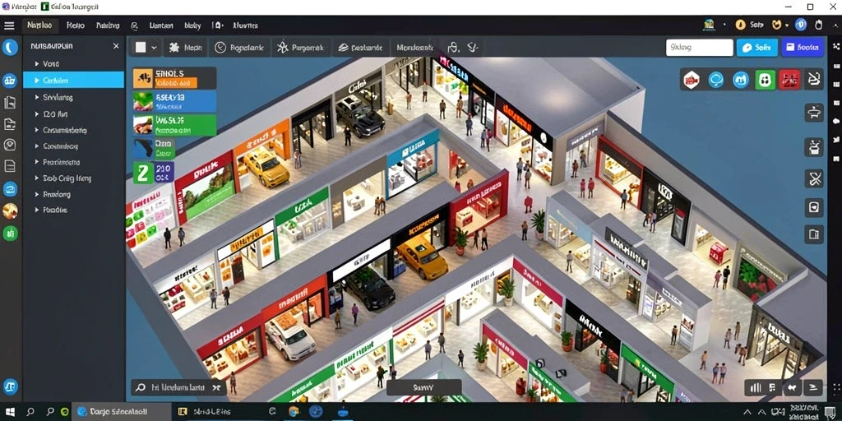Click the dark icon right of the red square
842x421 pixels.
coord(814,80)
